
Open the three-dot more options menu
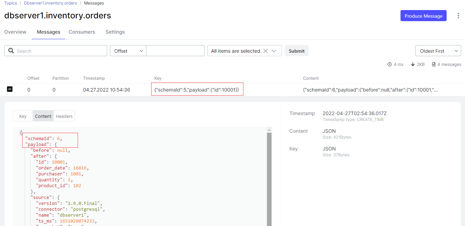point(458,16)
